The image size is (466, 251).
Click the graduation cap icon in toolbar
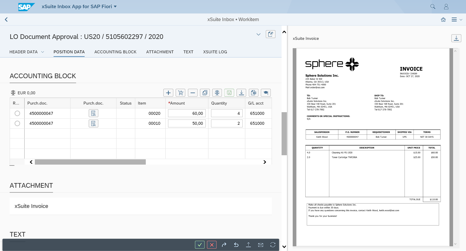point(265,93)
